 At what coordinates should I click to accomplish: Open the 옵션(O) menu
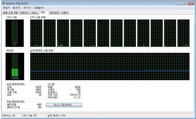pyautogui.click(x=17, y=8)
